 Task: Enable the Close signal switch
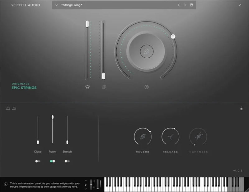click(x=38, y=161)
